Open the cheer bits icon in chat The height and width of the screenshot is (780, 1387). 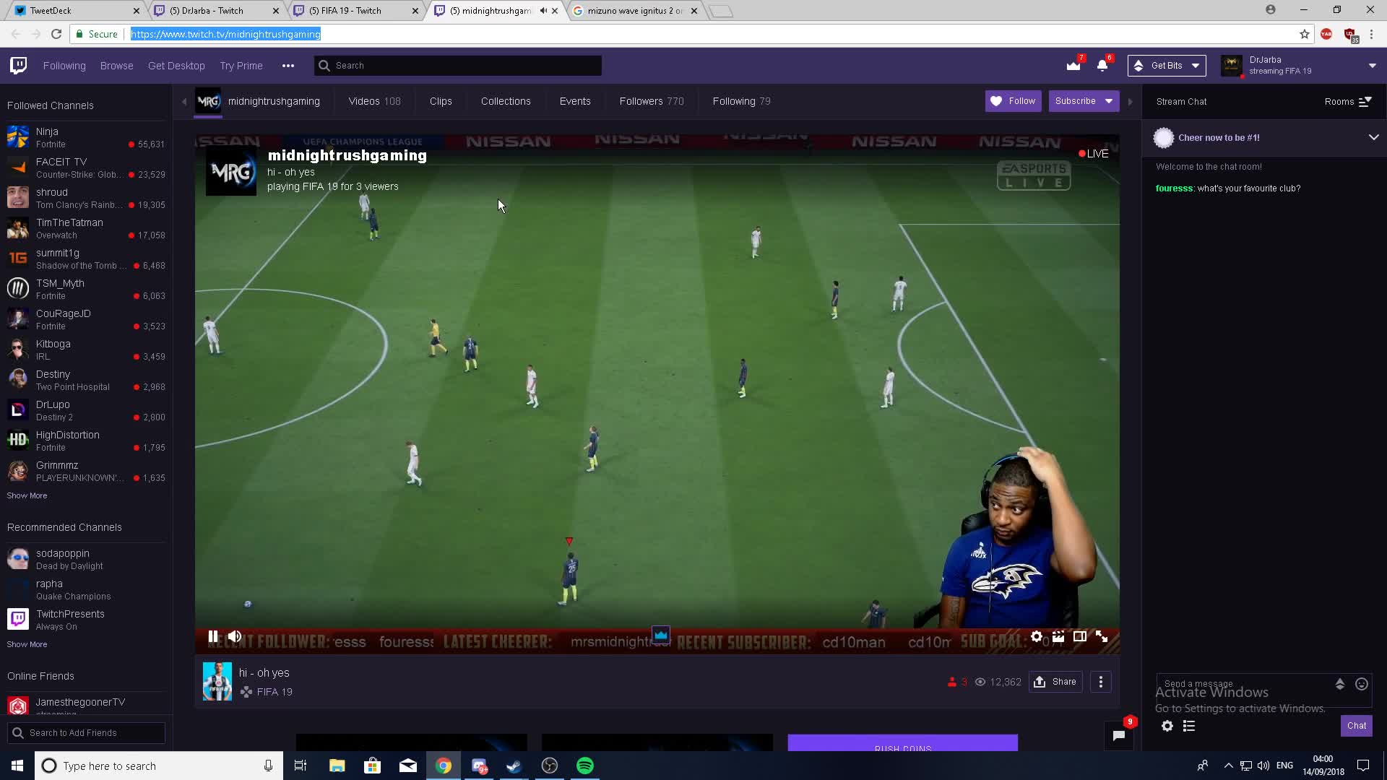click(1340, 684)
